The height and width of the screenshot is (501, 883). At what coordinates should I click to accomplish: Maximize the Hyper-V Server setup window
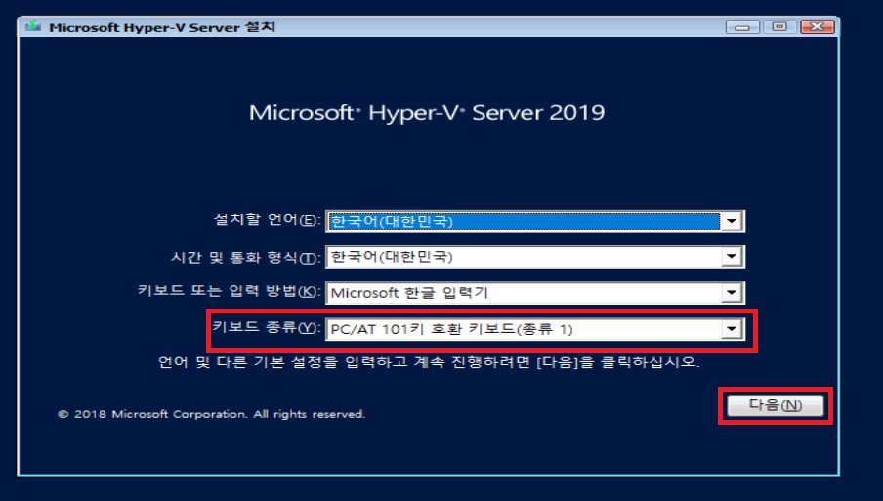click(x=779, y=27)
